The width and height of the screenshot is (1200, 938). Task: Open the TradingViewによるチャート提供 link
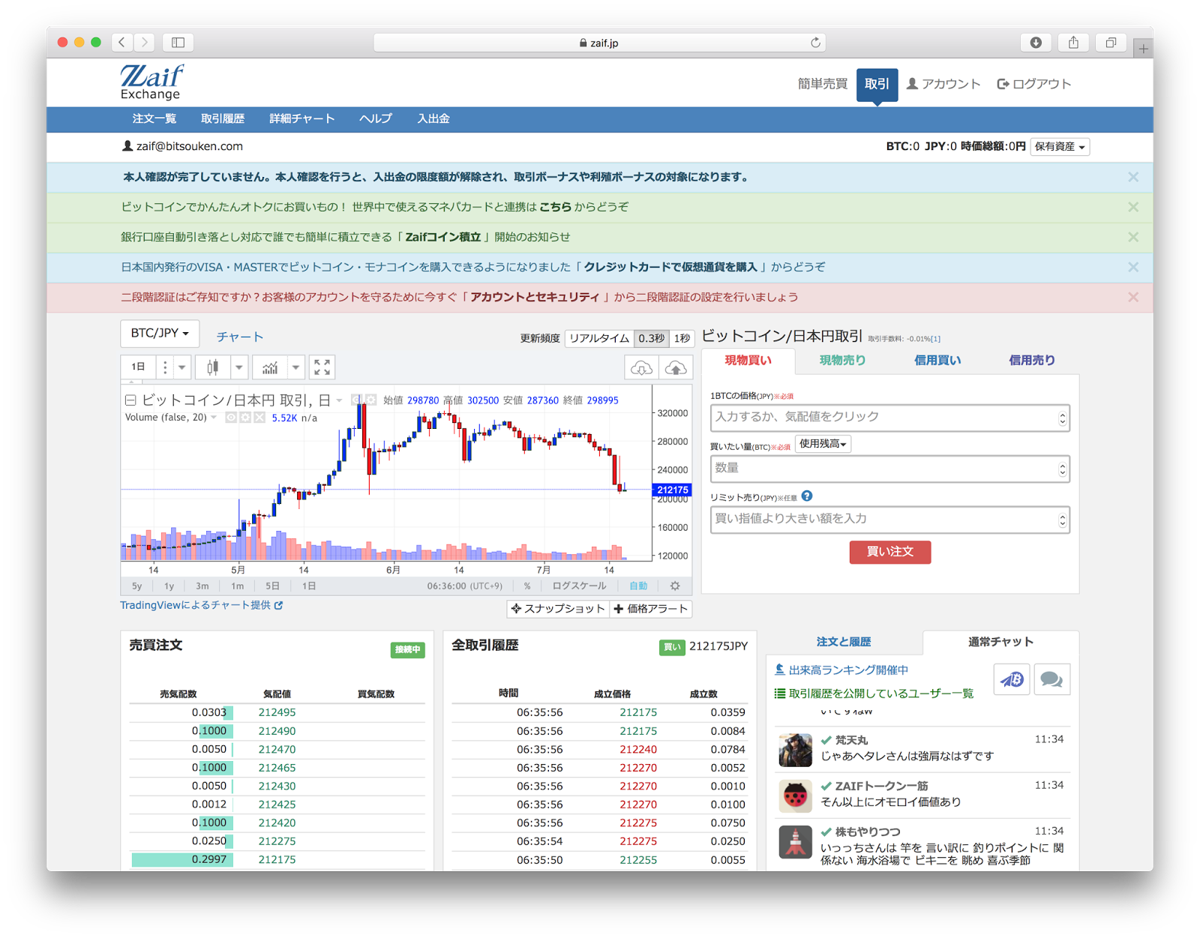(x=201, y=605)
